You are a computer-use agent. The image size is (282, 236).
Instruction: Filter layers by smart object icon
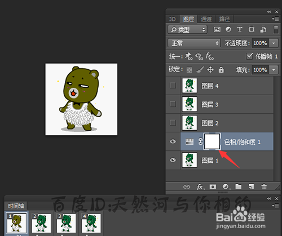(263, 29)
